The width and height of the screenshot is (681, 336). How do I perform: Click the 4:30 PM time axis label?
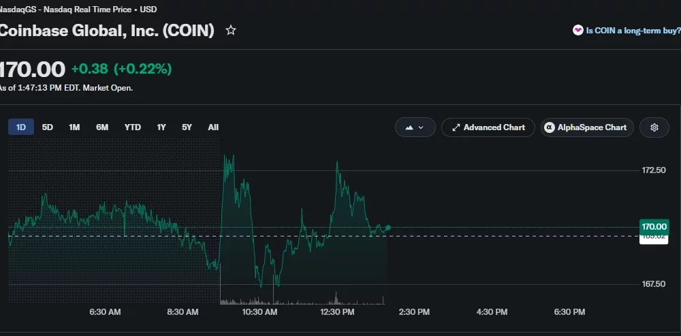(x=492, y=311)
